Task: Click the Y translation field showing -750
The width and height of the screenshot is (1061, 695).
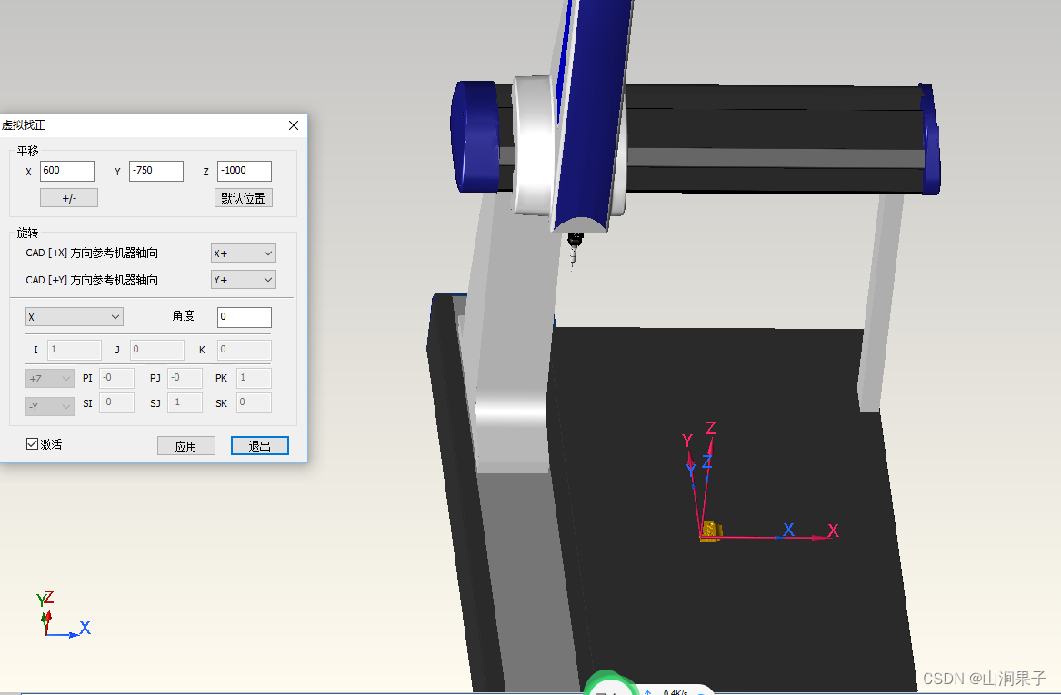Action: pos(156,171)
